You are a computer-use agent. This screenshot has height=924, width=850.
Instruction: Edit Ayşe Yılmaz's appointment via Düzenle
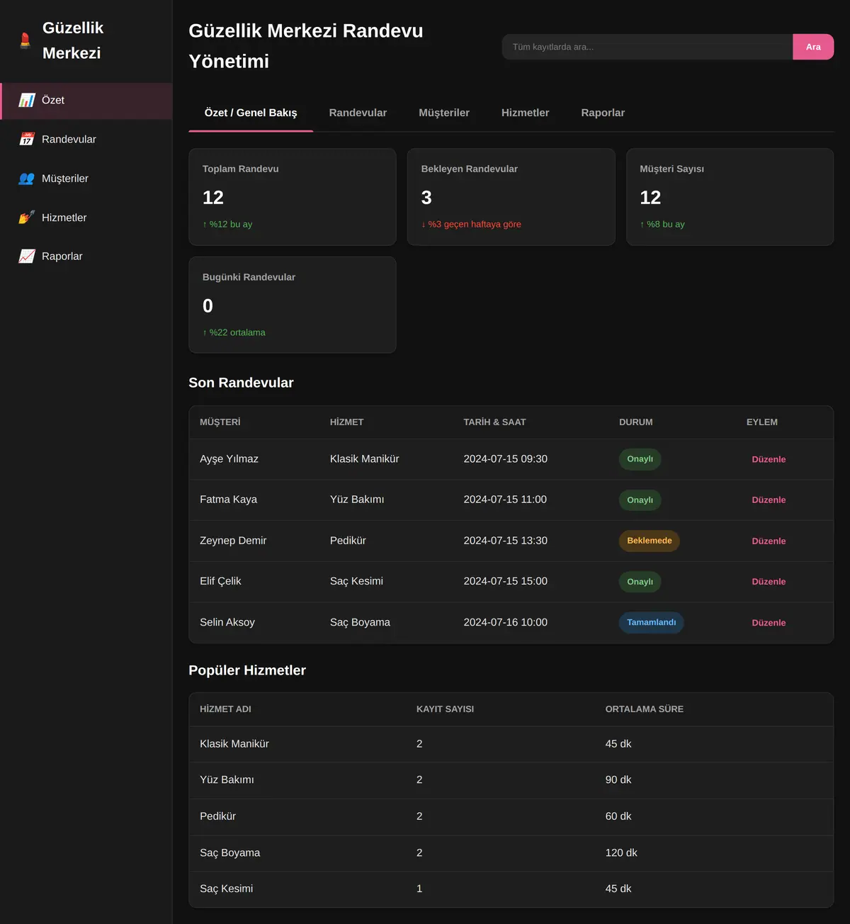pos(769,459)
